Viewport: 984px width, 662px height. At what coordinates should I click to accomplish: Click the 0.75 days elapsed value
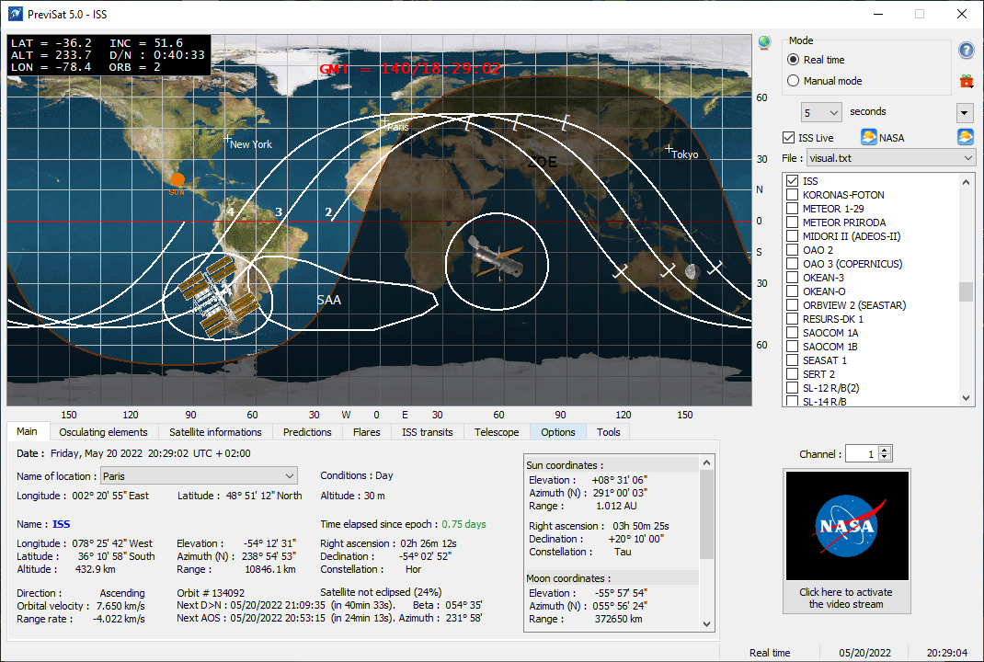(463, 524)
